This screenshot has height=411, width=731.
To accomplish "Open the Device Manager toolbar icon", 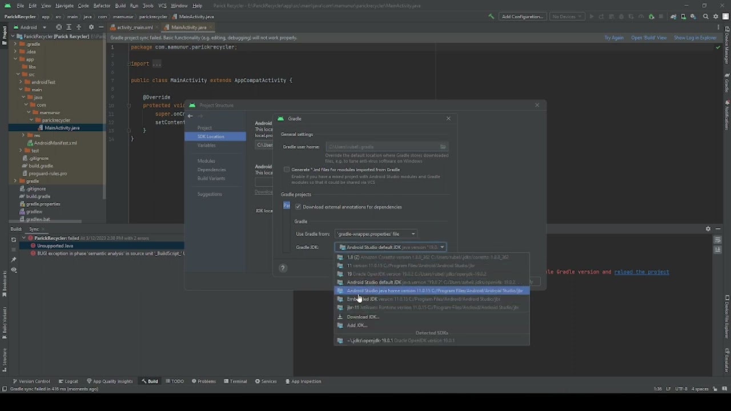I will (684, 17).
